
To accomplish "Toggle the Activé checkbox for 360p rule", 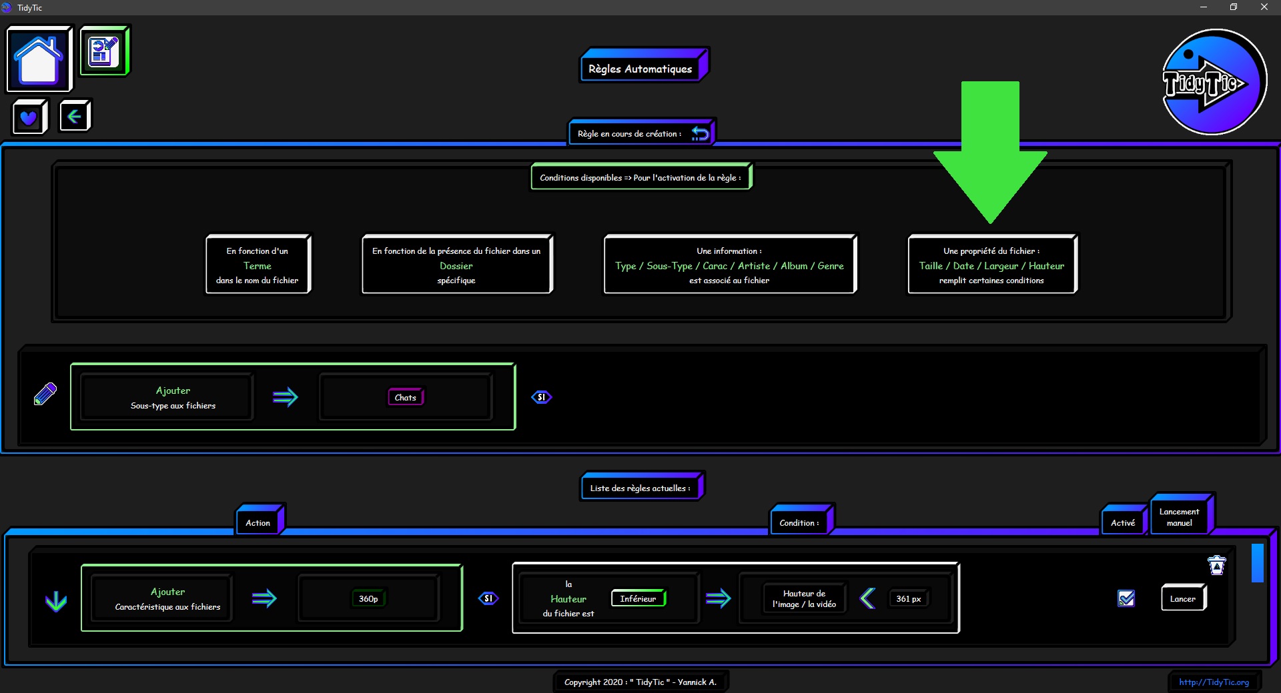I will pos(1126,598).
